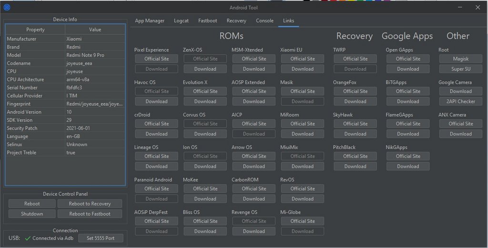Open TWRP Official Site
This screenshot has width=488, height=248.
(x=355, y=59)
